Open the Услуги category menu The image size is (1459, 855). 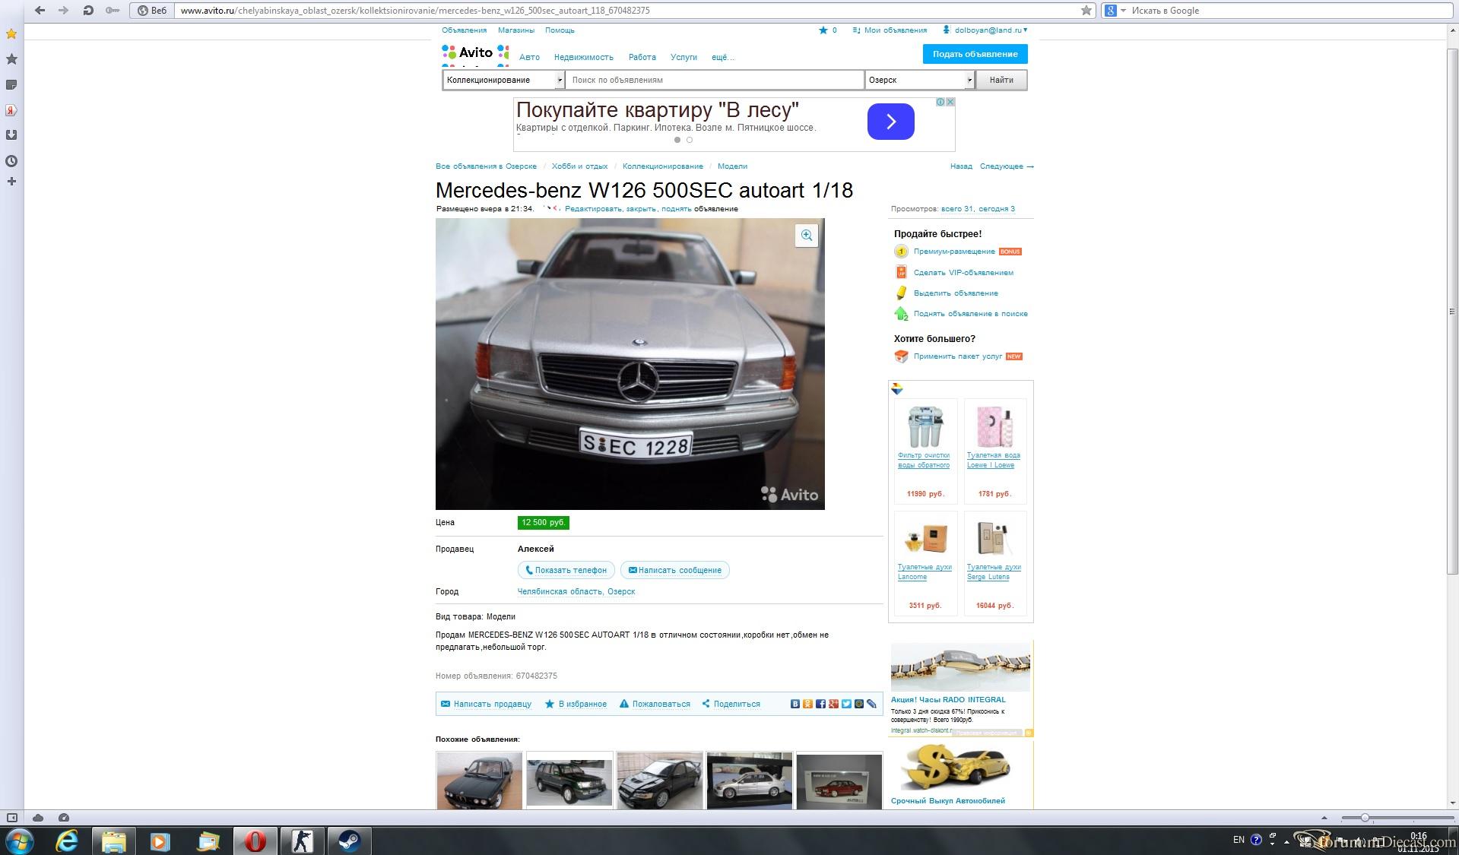684,57
